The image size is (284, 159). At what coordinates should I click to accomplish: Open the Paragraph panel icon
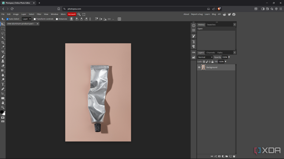193,46
